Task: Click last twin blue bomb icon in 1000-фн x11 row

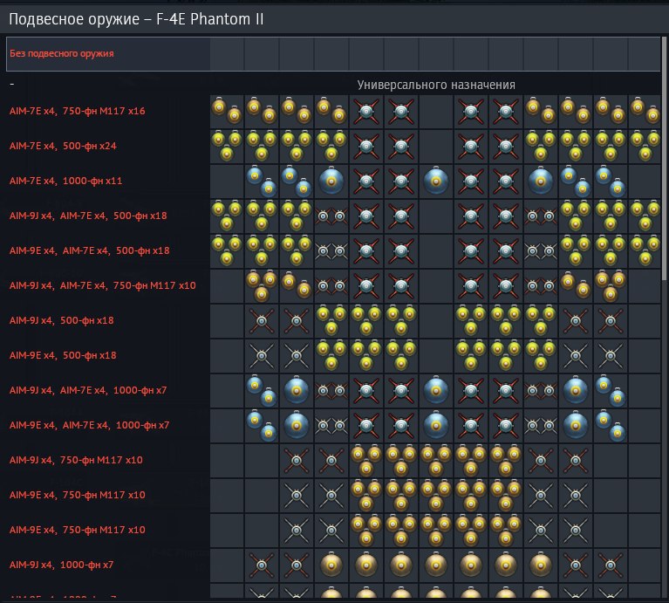Action: pyautogui.click(x=610, y=181)
